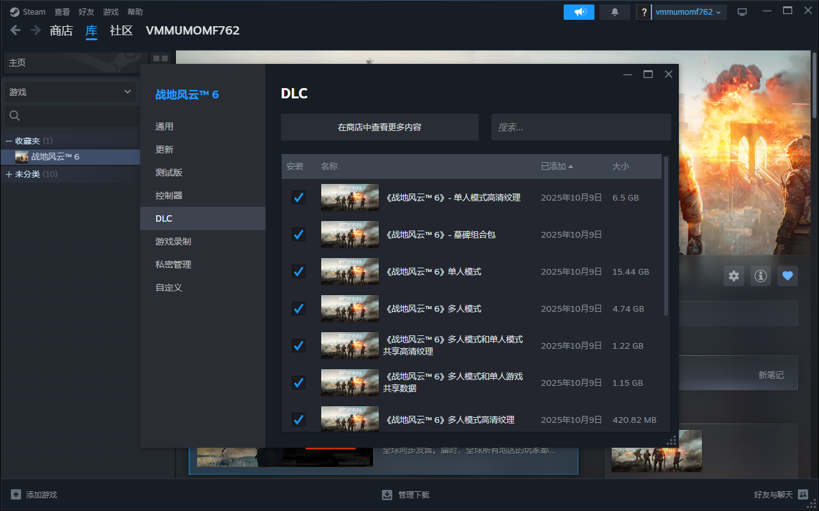
Task: Click the announcements megaphone icon
Action: (x=579, y=12)
